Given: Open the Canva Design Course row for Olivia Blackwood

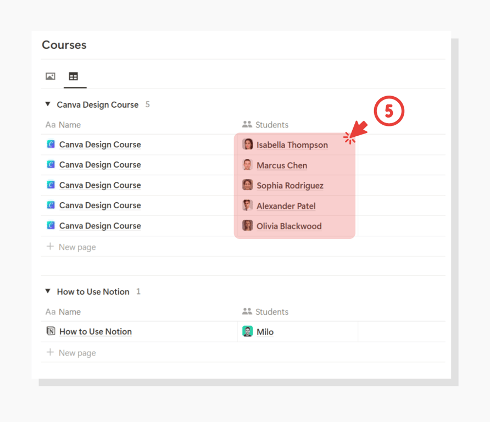Looking at the screenshot, I should [x=100, y=226].
